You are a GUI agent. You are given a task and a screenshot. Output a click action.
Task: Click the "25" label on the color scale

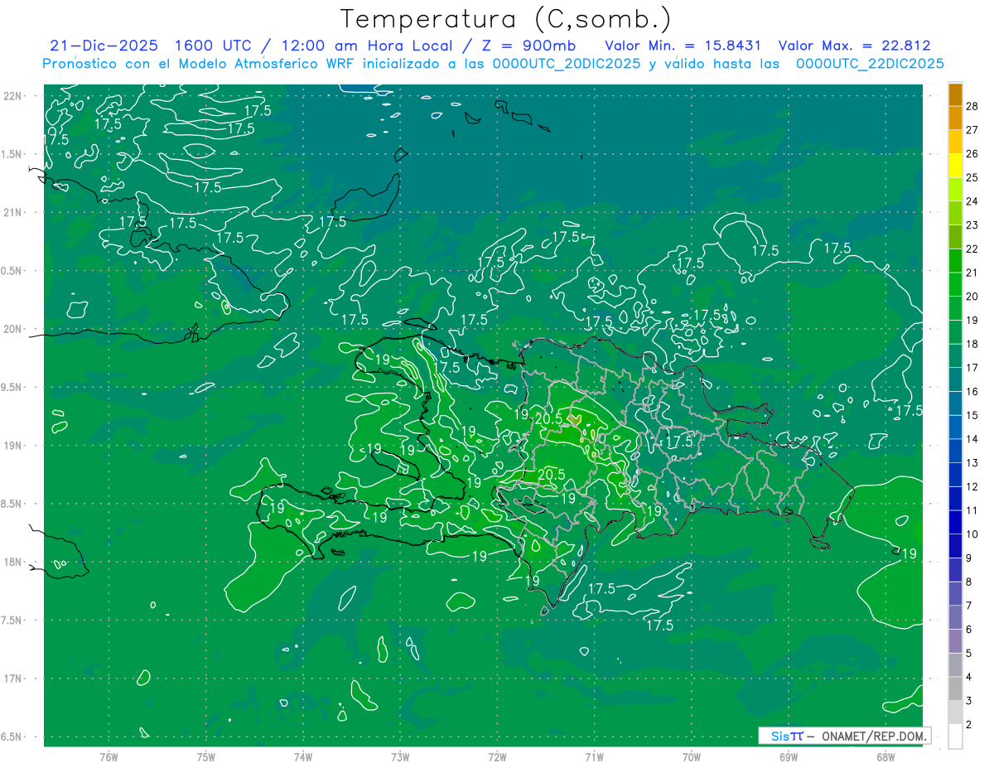(972, 177)
